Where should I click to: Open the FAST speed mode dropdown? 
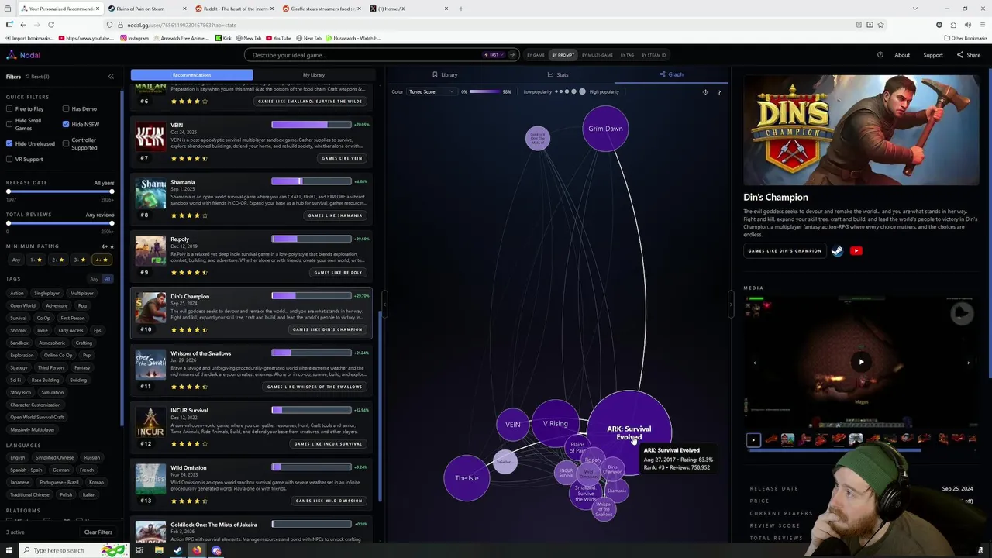point(493,55)
